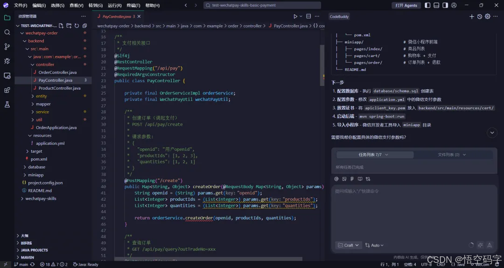Go forward in navigation history

coord(196,5)
